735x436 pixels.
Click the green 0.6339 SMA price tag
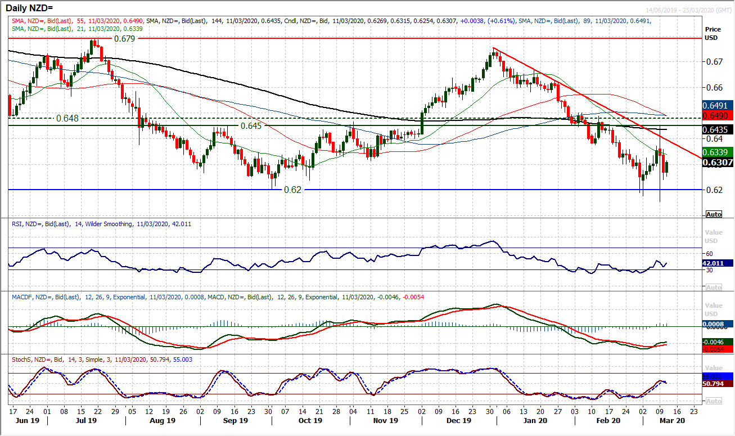718,152
